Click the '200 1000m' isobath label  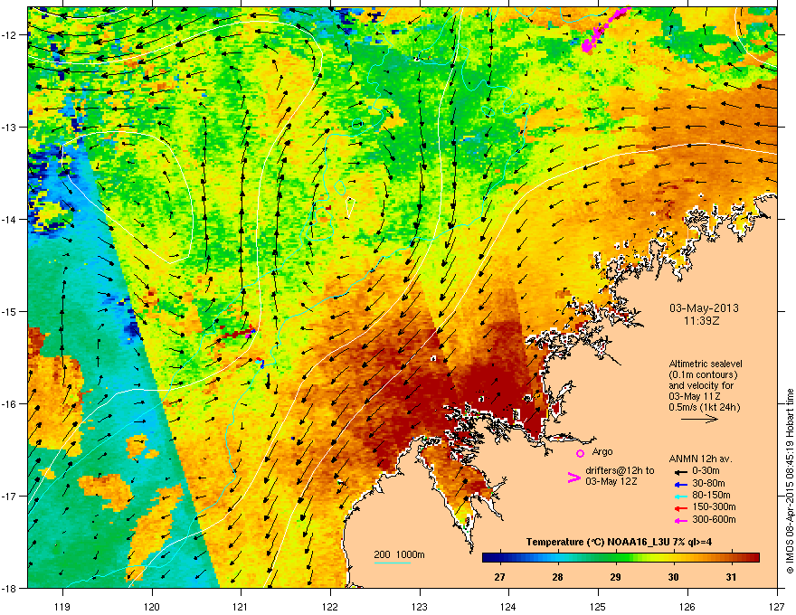coord(399,554)
